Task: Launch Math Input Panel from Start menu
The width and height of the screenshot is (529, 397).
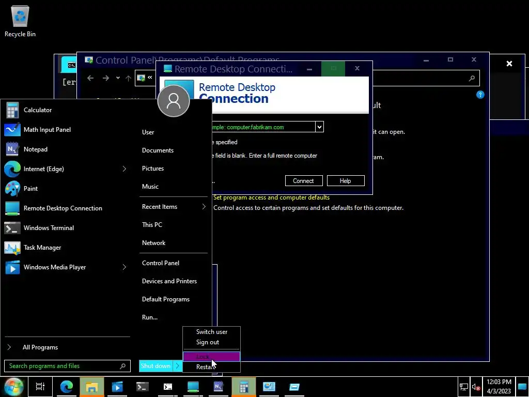Action: (x=67, y=130)
